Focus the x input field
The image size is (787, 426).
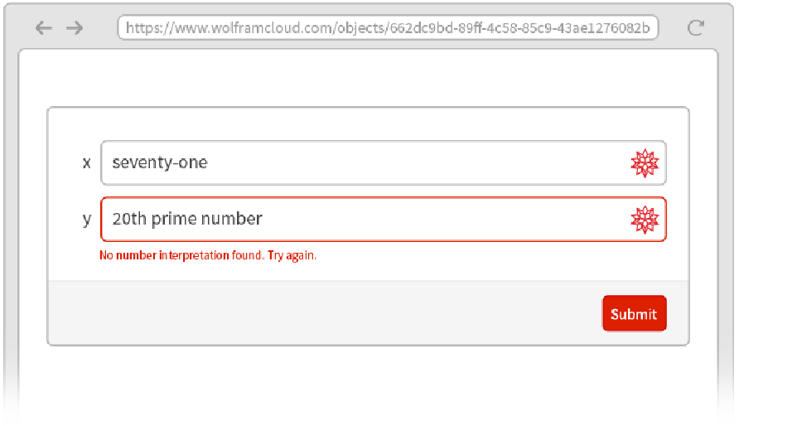click(384, 162)
